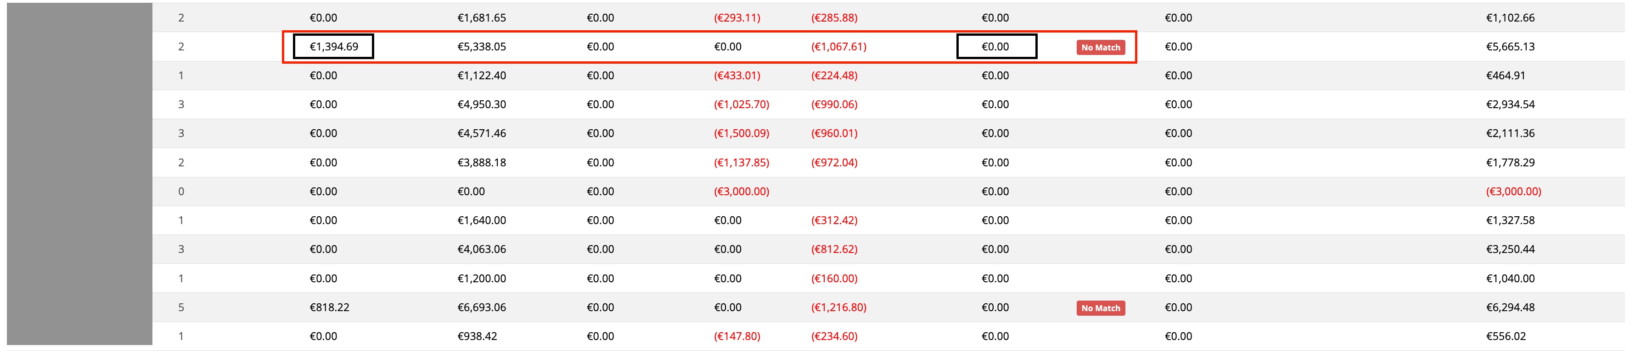Click the €5,338.05 value
The height and width of the screenshot is (351, 1630).
(482, 47)
